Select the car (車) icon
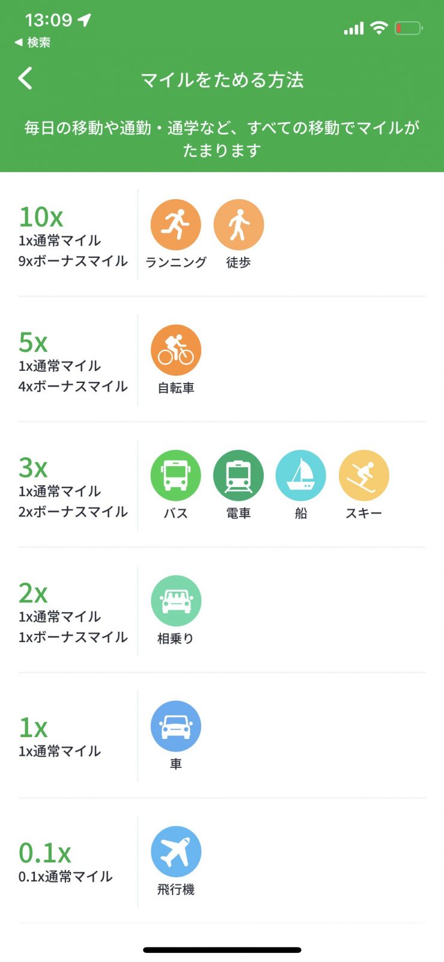This screenshot has width=444, height=962. tap(175, 726)
